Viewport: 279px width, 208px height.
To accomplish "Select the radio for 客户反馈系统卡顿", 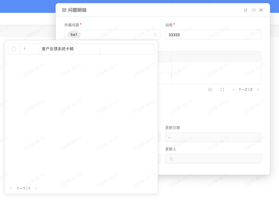I will point(14,49).
